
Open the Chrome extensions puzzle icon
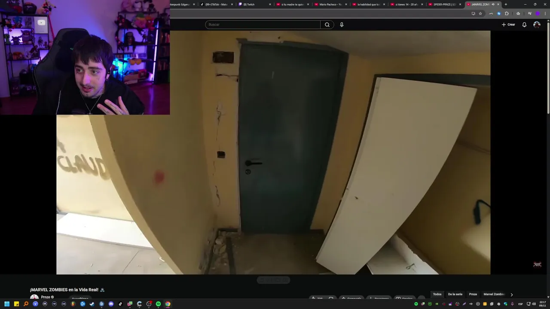(507, 13)
